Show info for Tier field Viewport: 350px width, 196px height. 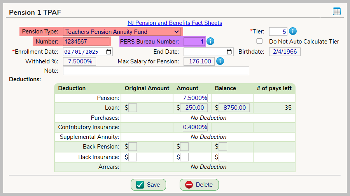pos(292,31)
